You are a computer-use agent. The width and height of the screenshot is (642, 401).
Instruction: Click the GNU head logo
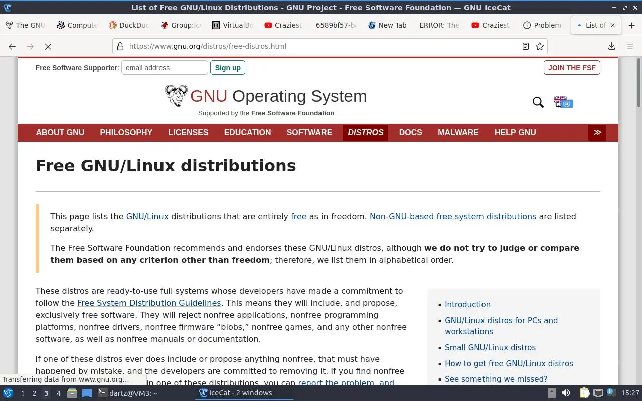pyautogui.click(x=176, y=95)
